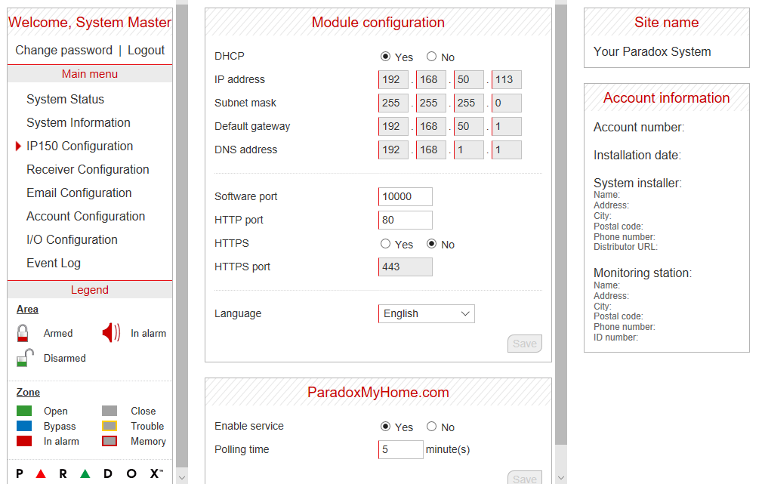Click the red In alarm zone swatch
This screenshot has width=765, height=484.
(24, 441)
